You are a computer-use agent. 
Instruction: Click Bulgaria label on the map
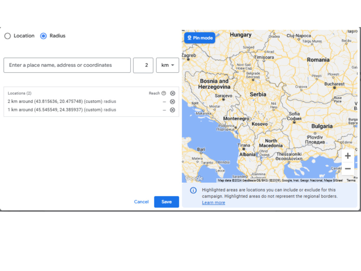(322, 126)
